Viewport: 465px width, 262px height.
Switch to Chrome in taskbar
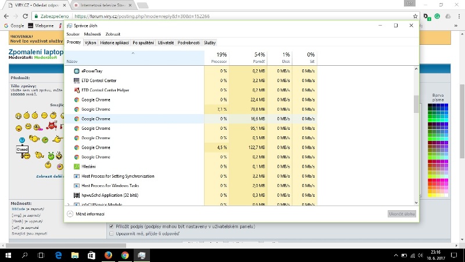point(125,255)
